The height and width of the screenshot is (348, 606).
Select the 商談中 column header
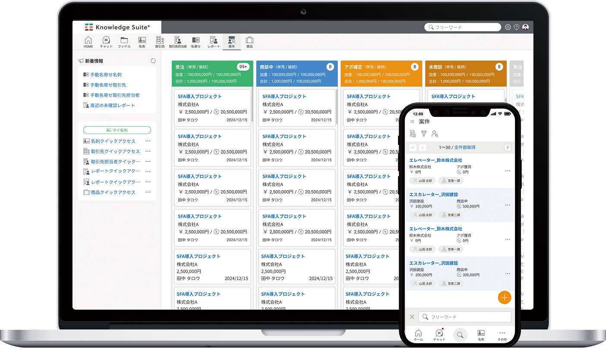[297, 74]
